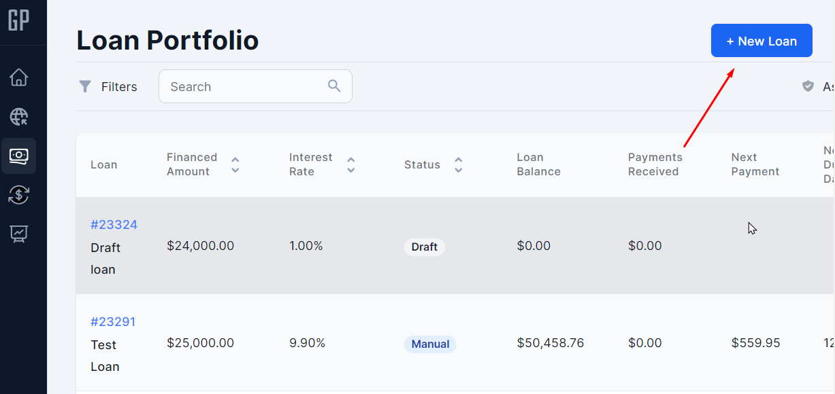Select the Test Loan row balance $50,458.76
The width and height of the screenshot is (835, 394).
point(550,343)
